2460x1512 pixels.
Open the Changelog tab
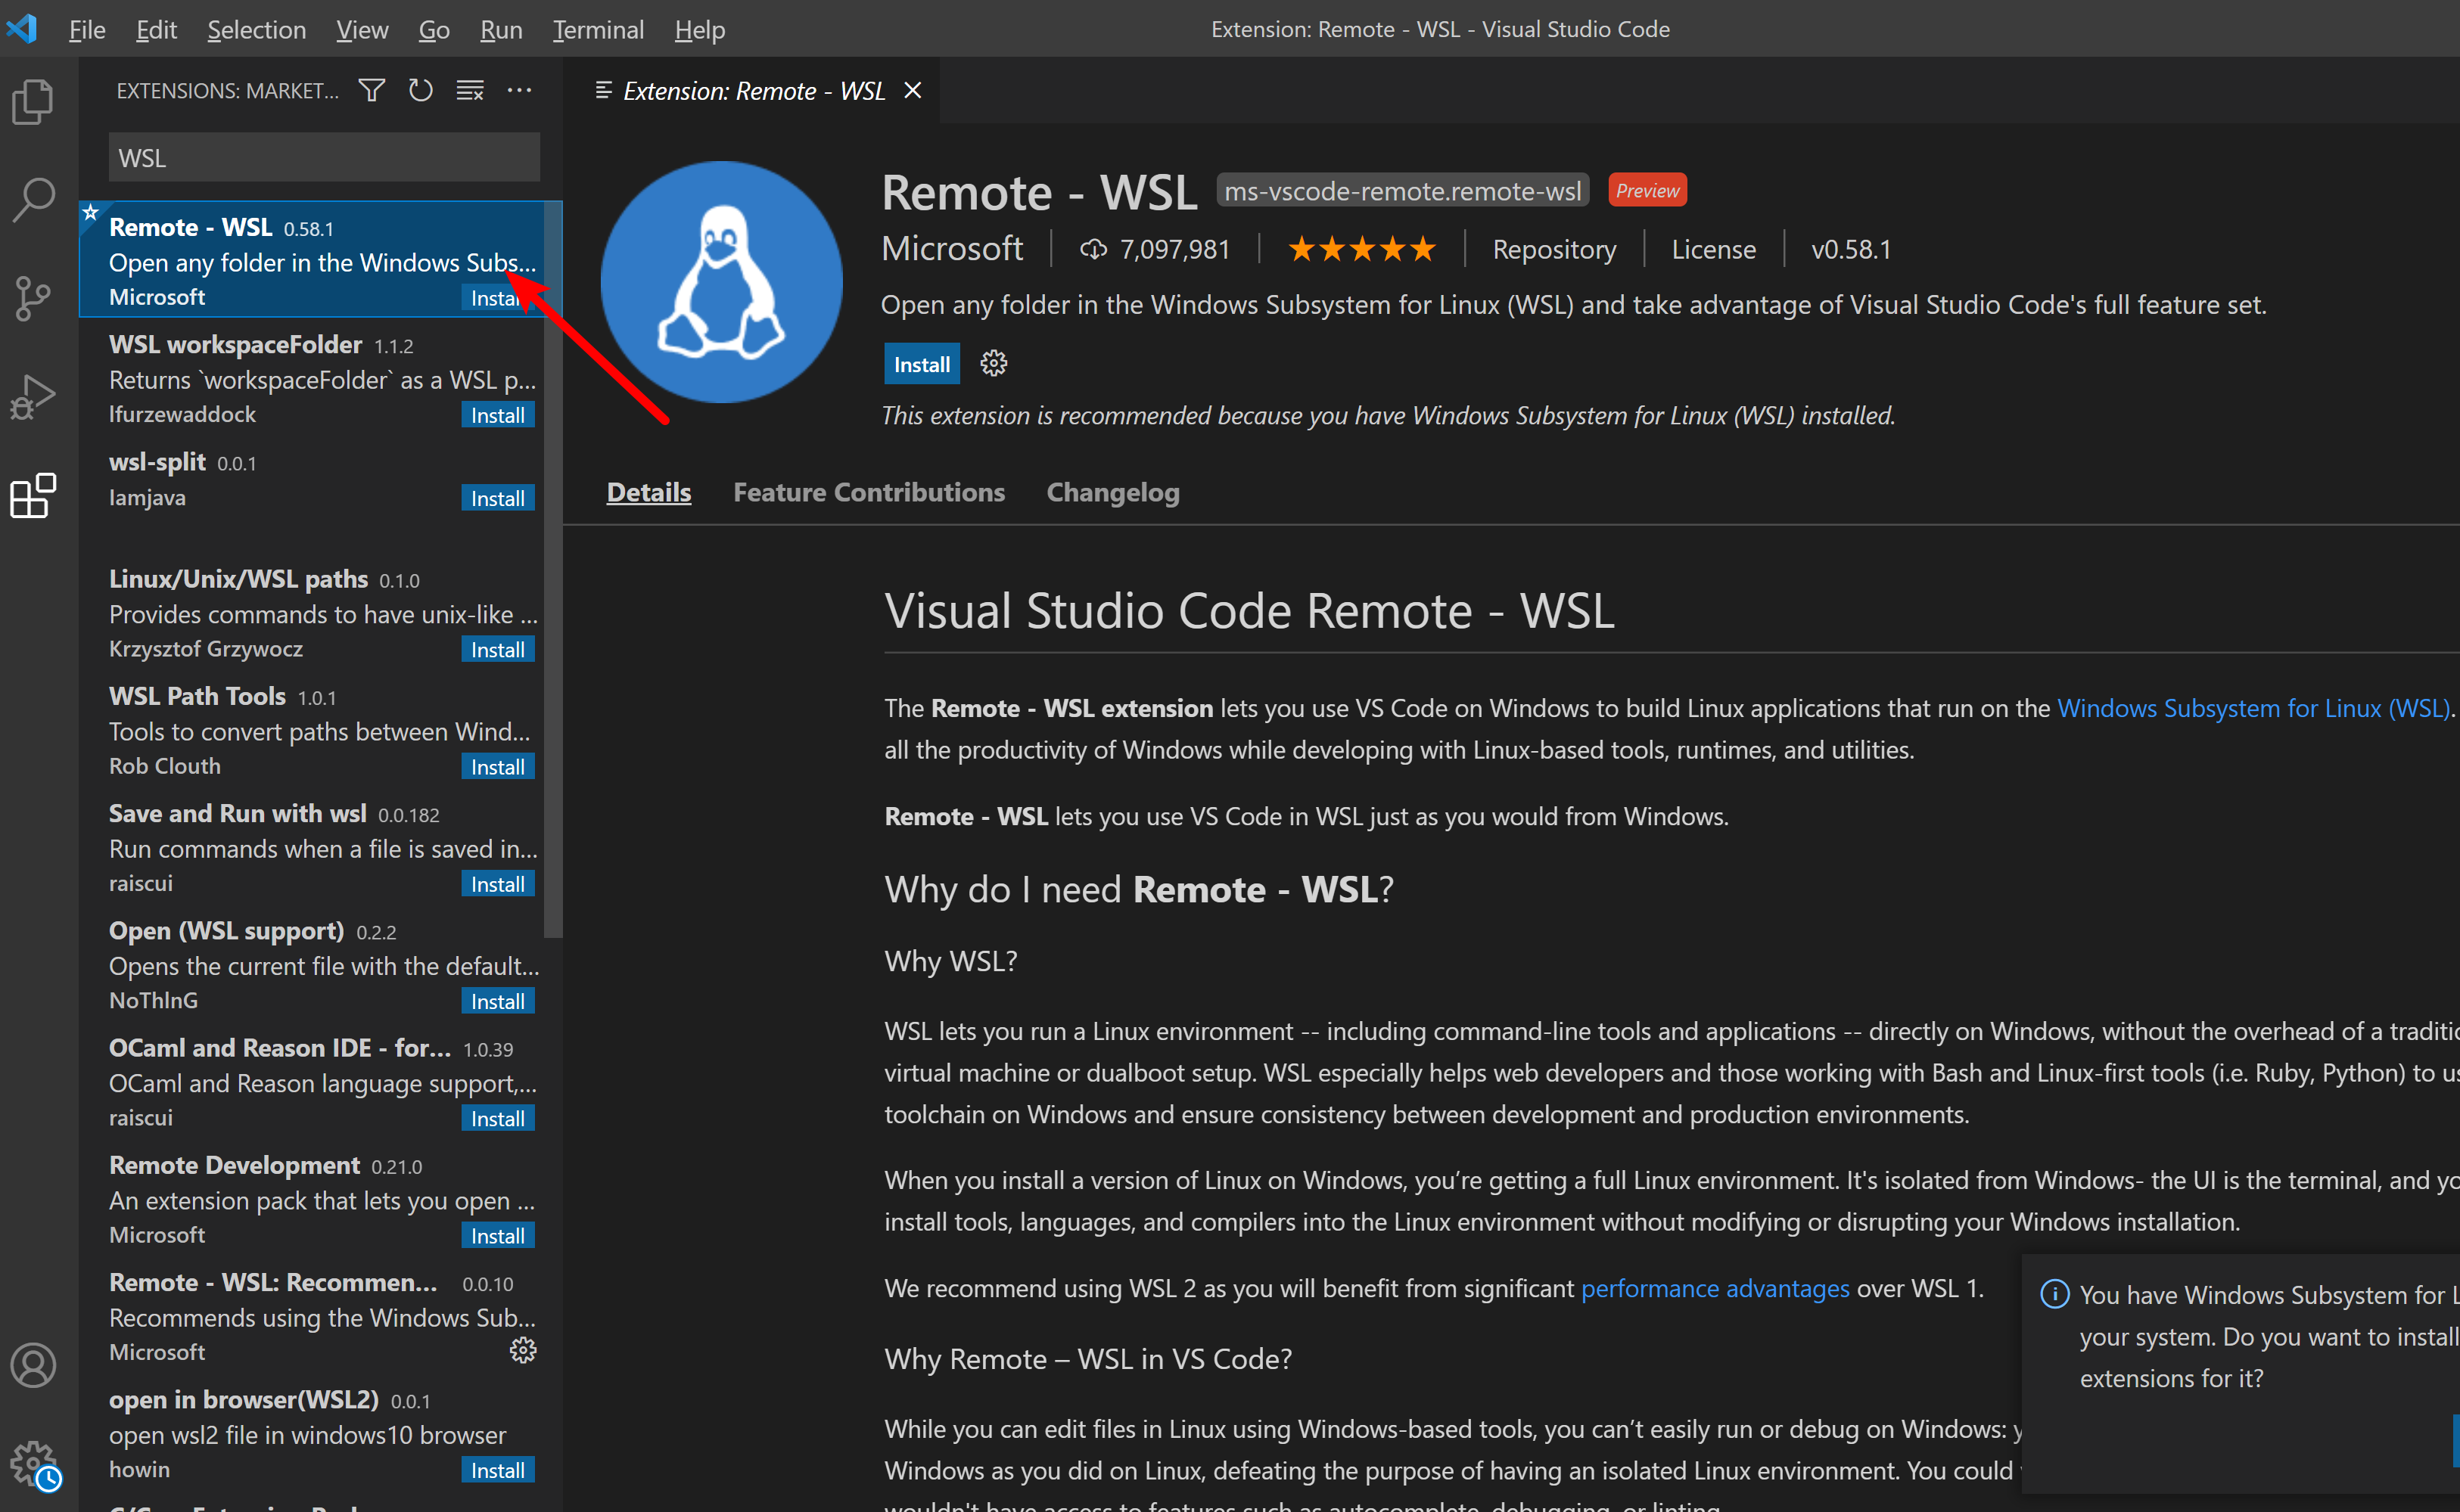click(x=1112, y=491)
